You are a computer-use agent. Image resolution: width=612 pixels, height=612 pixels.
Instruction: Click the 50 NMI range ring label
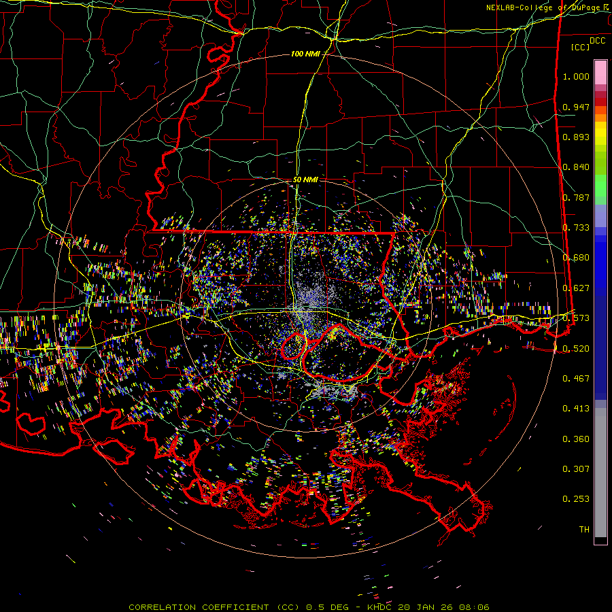click(x=306, y=180)
